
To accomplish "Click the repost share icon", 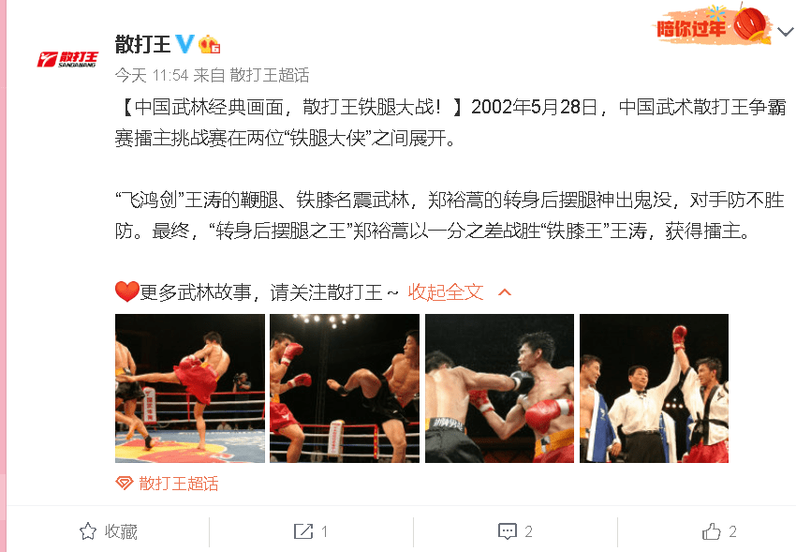I will [303, 531].
